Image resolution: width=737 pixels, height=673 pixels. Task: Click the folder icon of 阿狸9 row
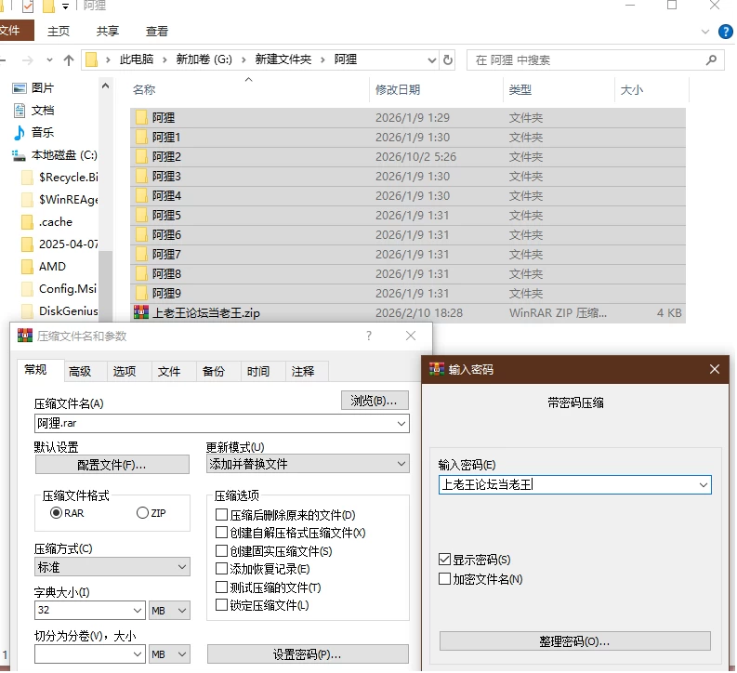(141, 293)
